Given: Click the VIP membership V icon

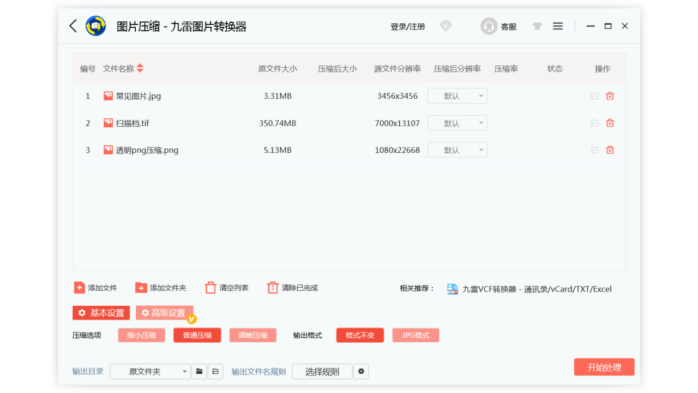Looking at the screenshot, I should (x=446, y=26).
